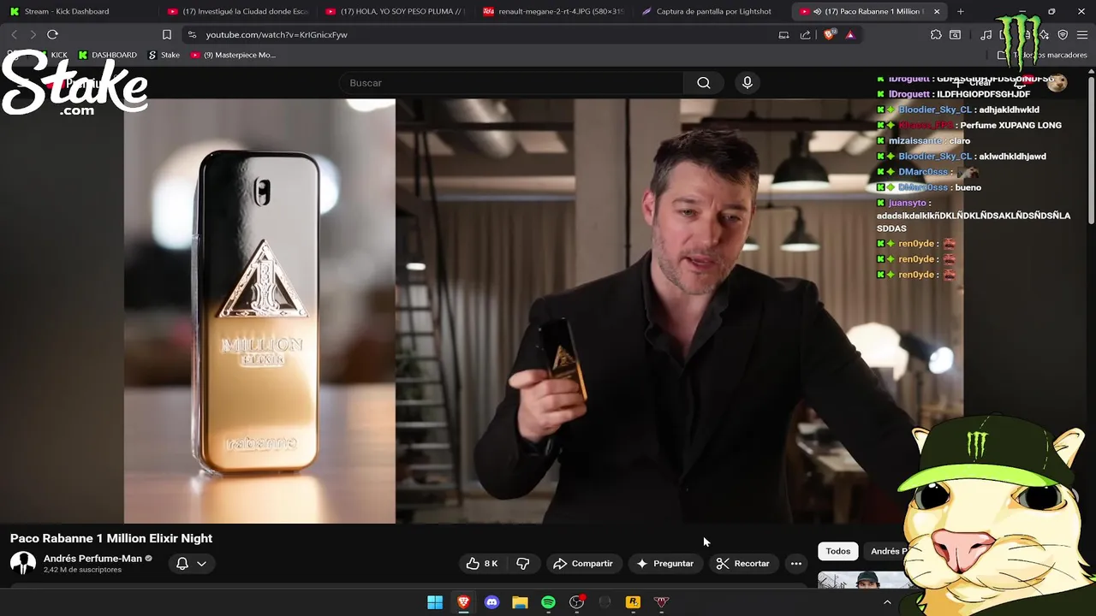This screenshot has height=616, width=1096.
Task: Click the address bar URL
Action: (x=277, y=35)
